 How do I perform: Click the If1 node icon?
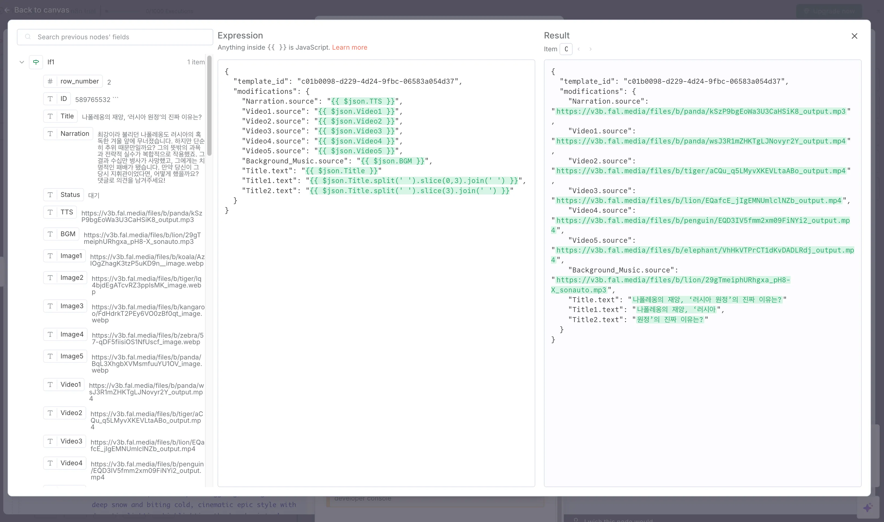(36, 62)
